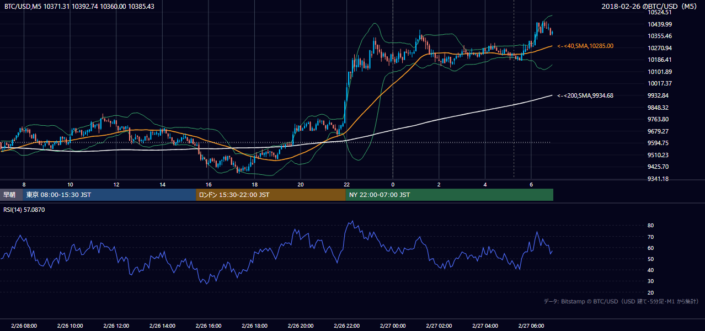Click the date label 2/26 16:00

click(209, 325)
